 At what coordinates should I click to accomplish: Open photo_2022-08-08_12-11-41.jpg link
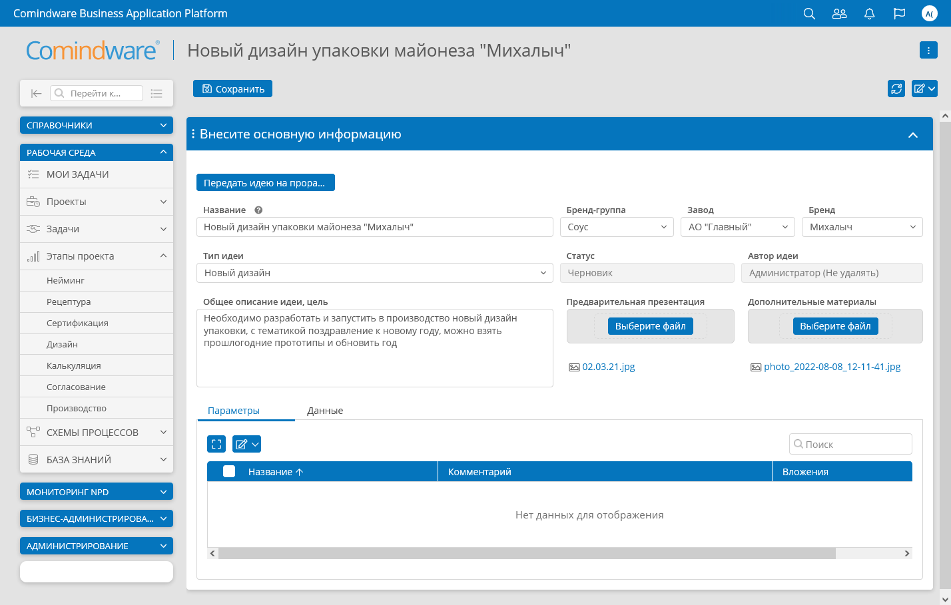click(832, 367)
